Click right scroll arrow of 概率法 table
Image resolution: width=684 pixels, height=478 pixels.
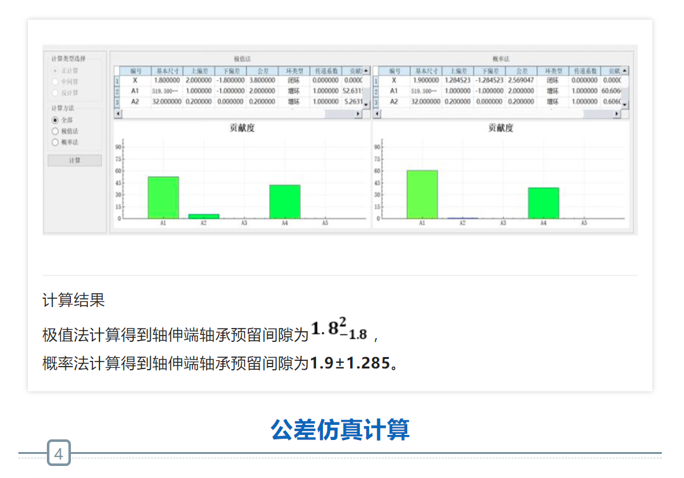point(617,114)
